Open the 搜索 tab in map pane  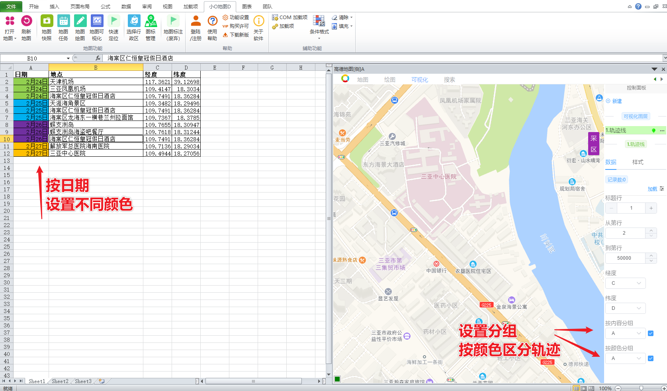[450, 80]
